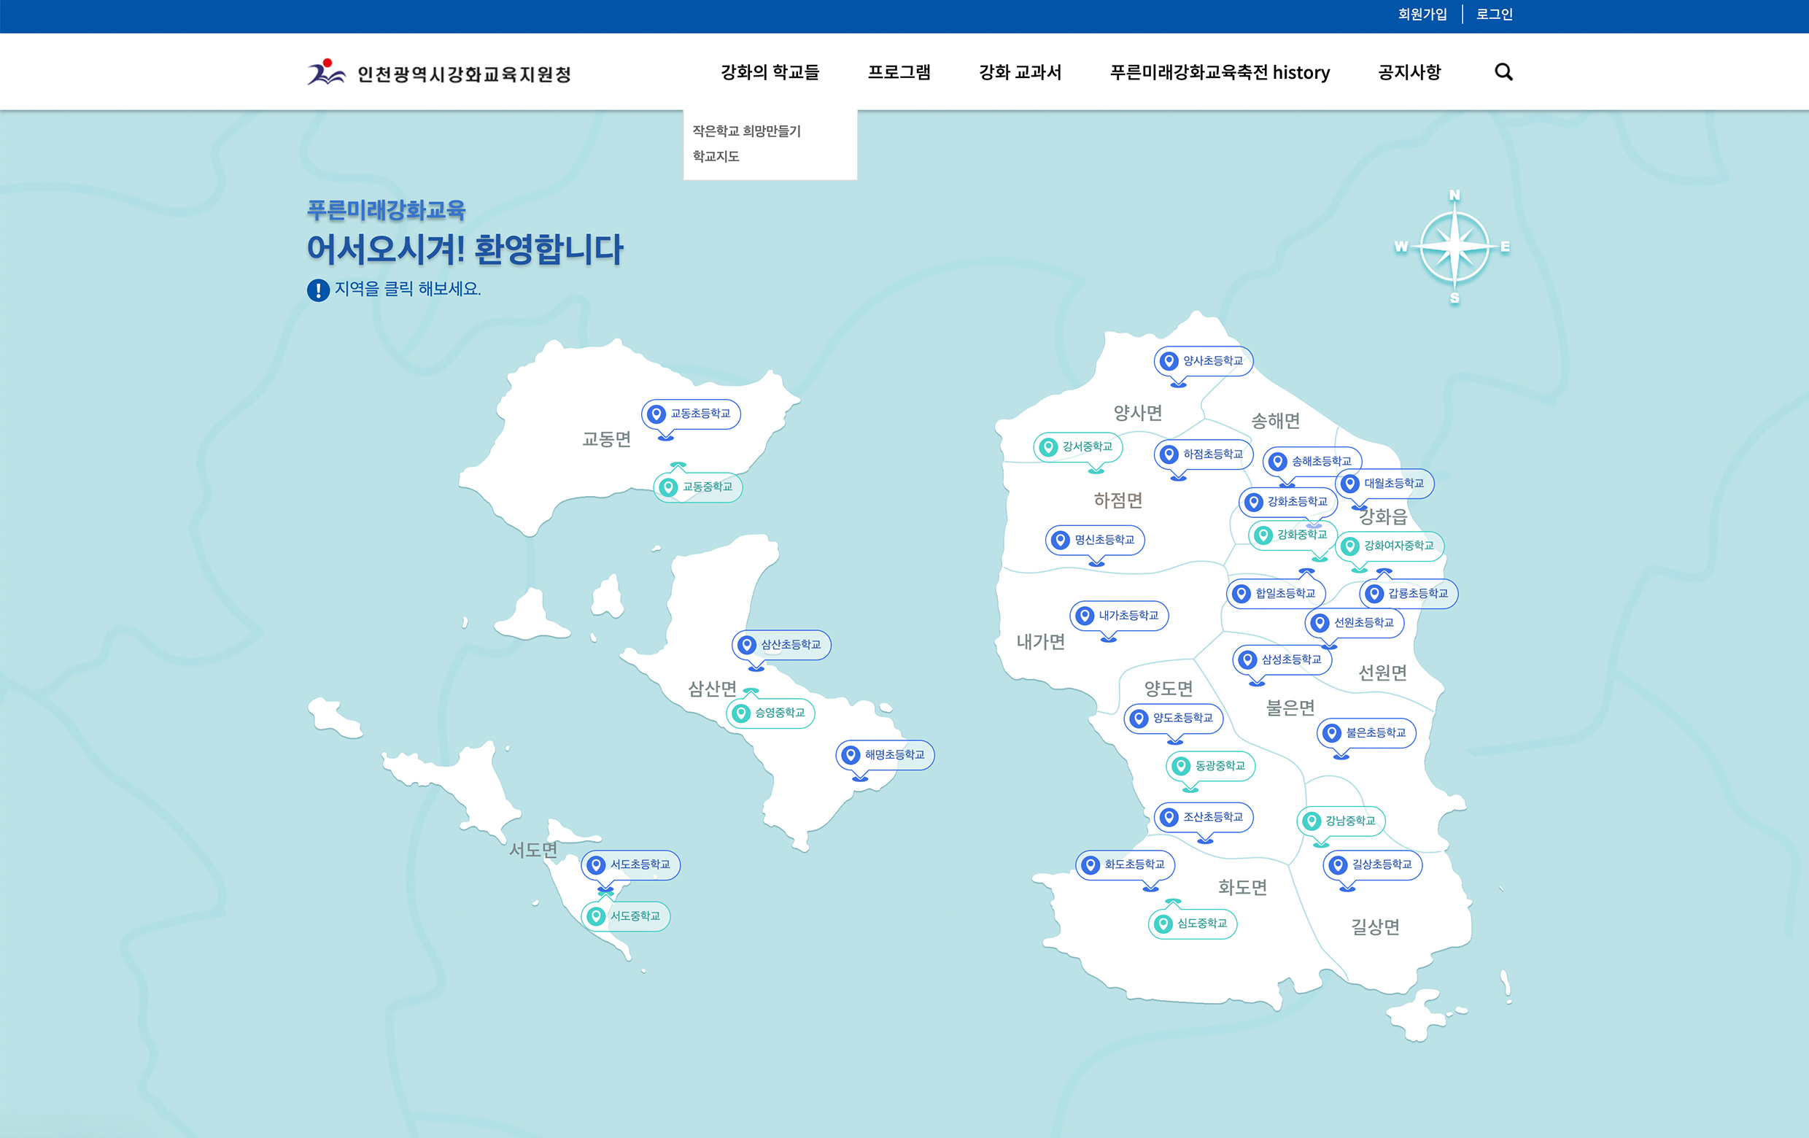Select the 송해면 region label
Viewport: 1809px width, 1138px height.
(x=1275, y=421)
